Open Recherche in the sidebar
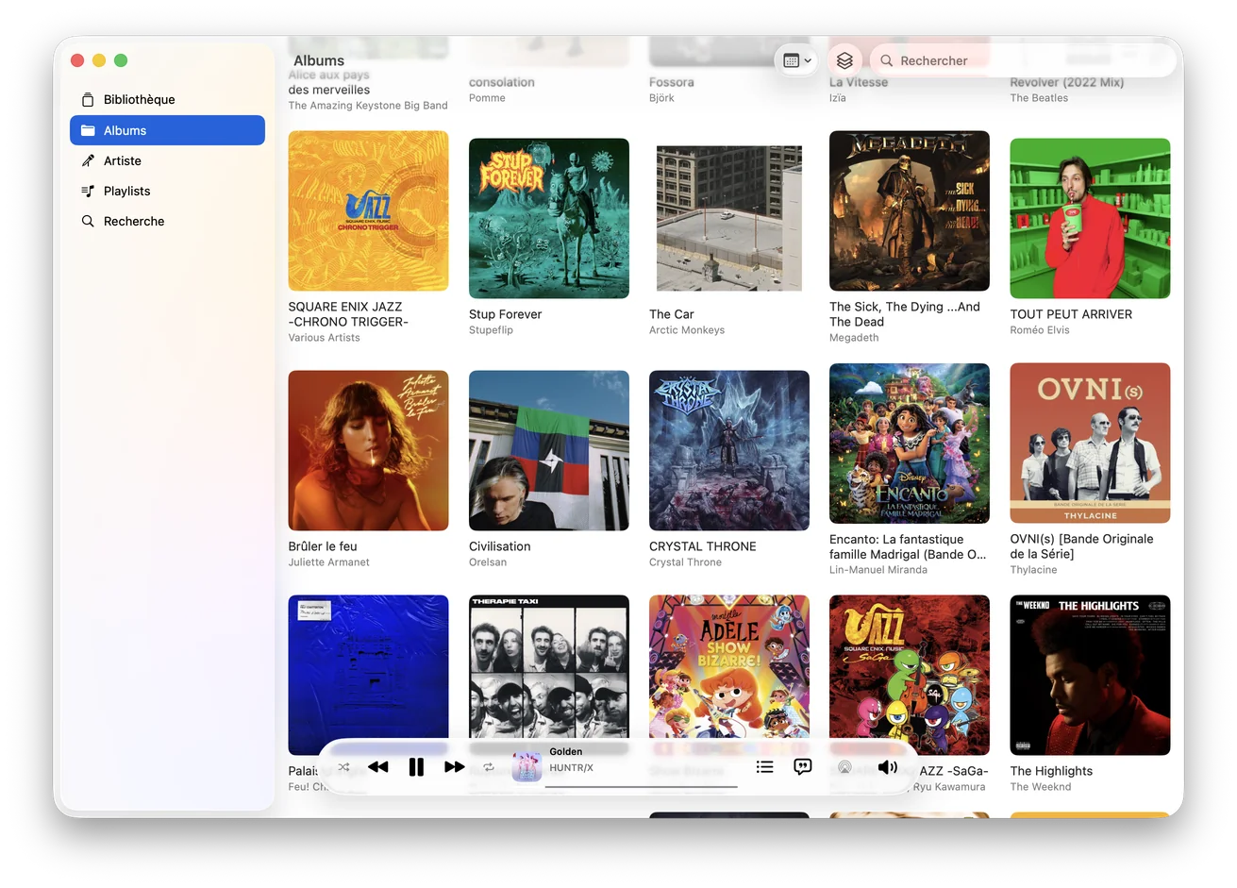 point(167,221)
